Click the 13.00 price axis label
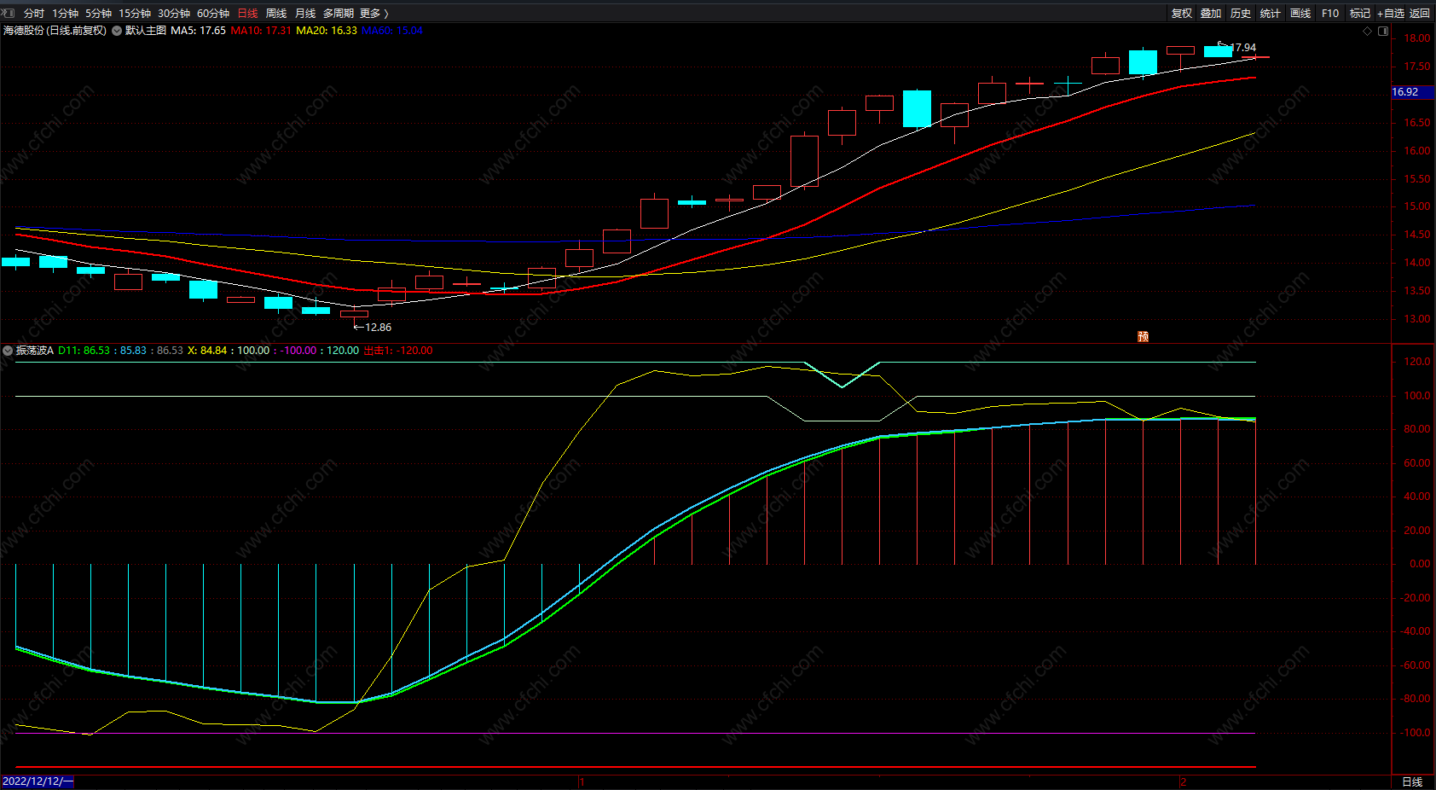Screen dimensions: 1436x790 [1417, 319]
